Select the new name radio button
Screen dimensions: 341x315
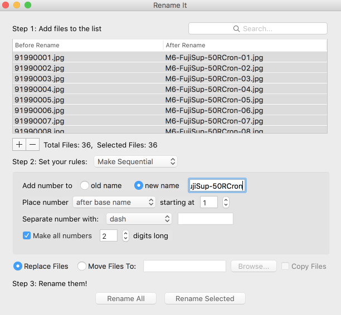pyautogui.click(x=139, y=185)
